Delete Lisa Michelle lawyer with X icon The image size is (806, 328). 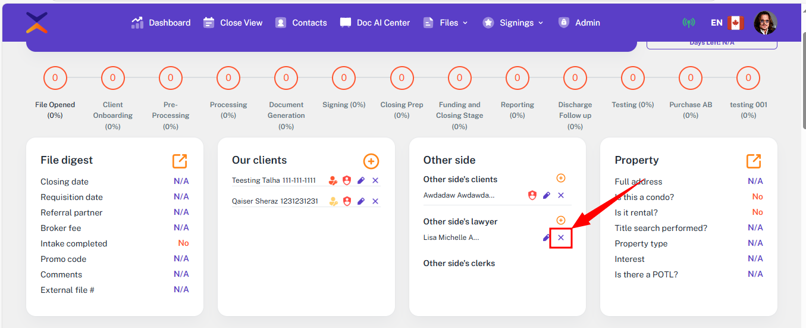pos(561,238)
